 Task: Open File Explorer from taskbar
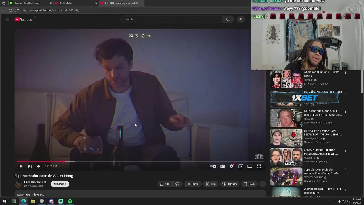point(33,201)
